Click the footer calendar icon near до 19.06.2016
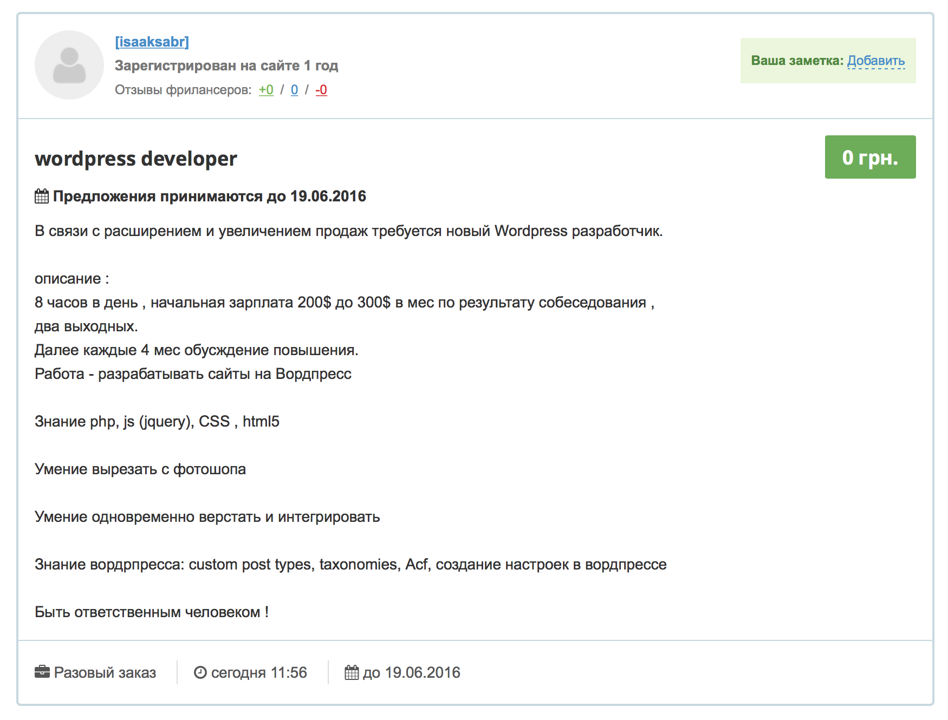This screenshot has width=948, height=720. coord(352,672)
